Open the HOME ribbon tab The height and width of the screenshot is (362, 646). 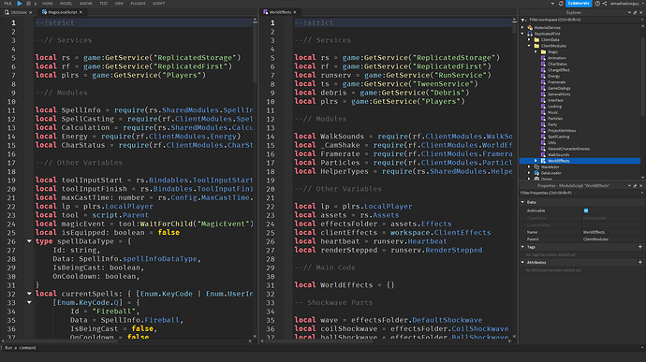(48, 4)
